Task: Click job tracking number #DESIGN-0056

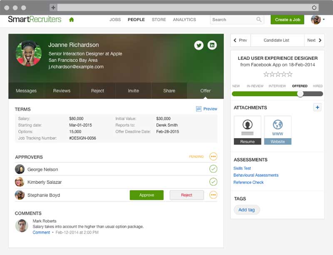Action: pyautogui.click(x=82, y=138)
